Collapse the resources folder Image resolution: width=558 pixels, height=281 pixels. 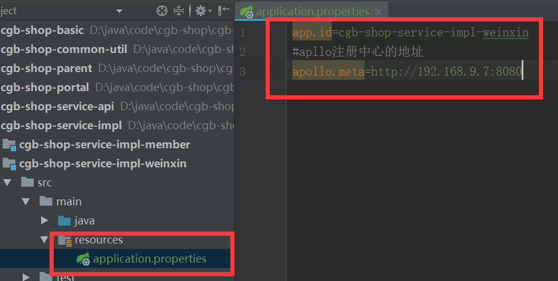click(44, 240)
